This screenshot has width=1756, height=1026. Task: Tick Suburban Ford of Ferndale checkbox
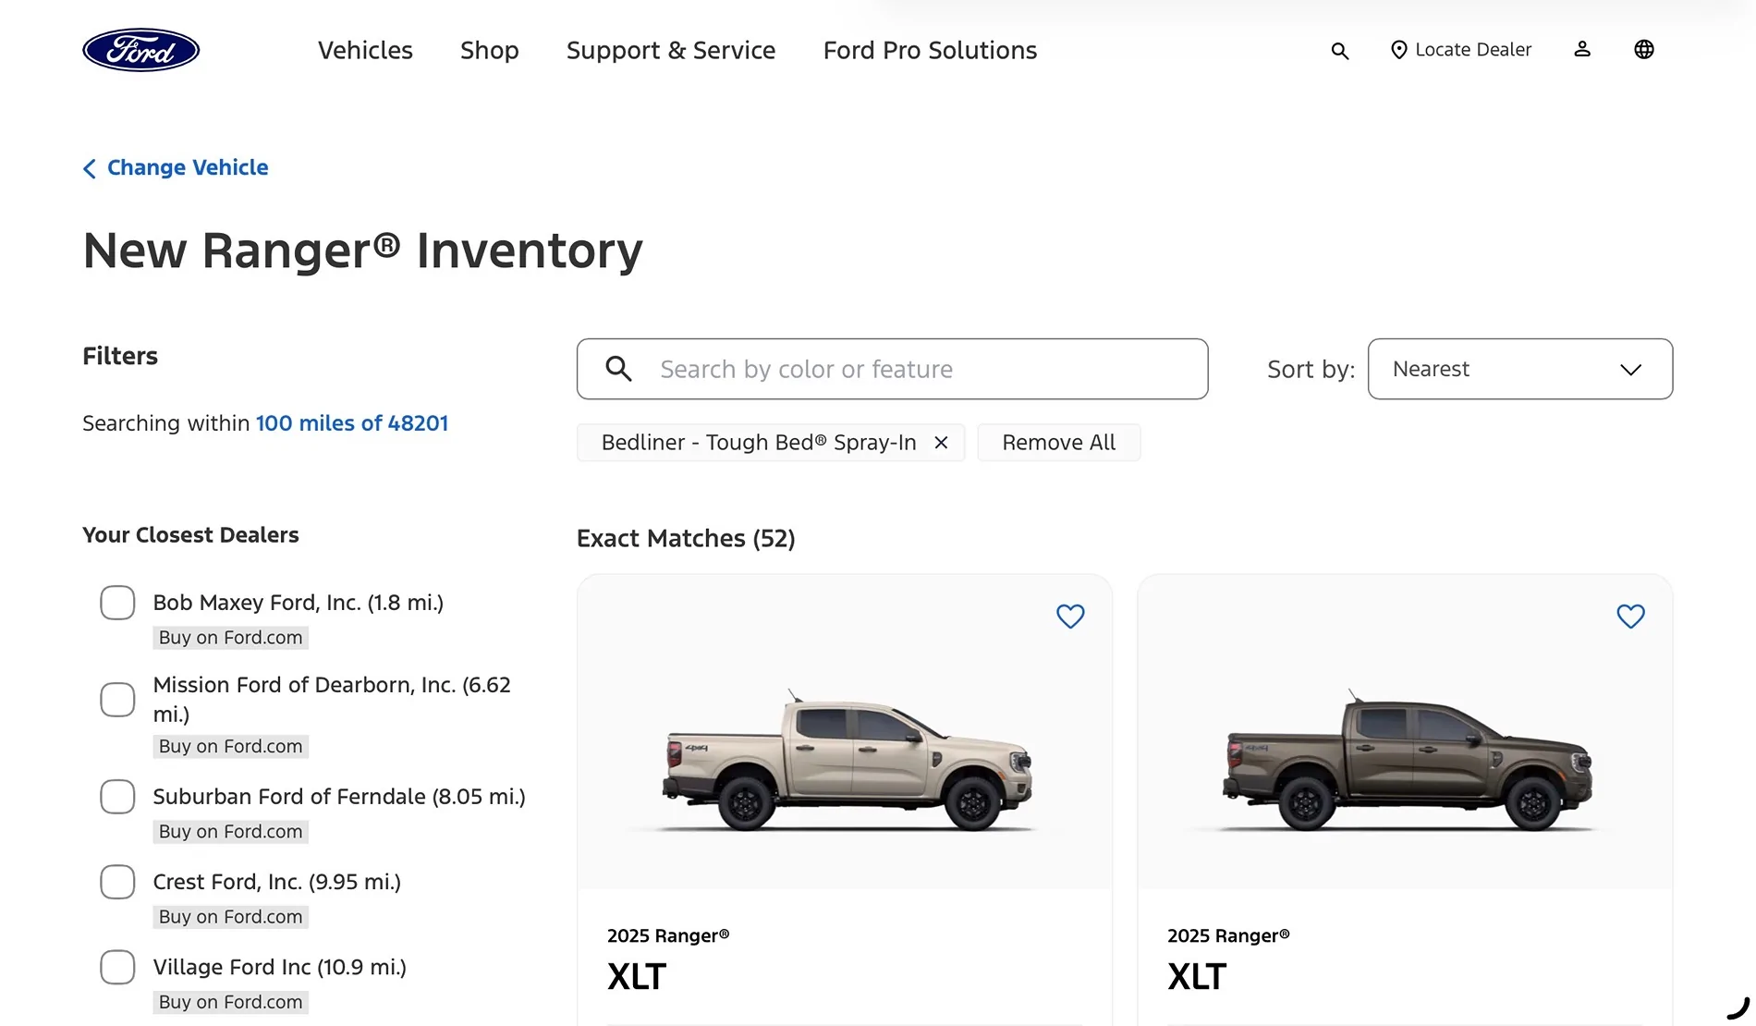(117, 797)
